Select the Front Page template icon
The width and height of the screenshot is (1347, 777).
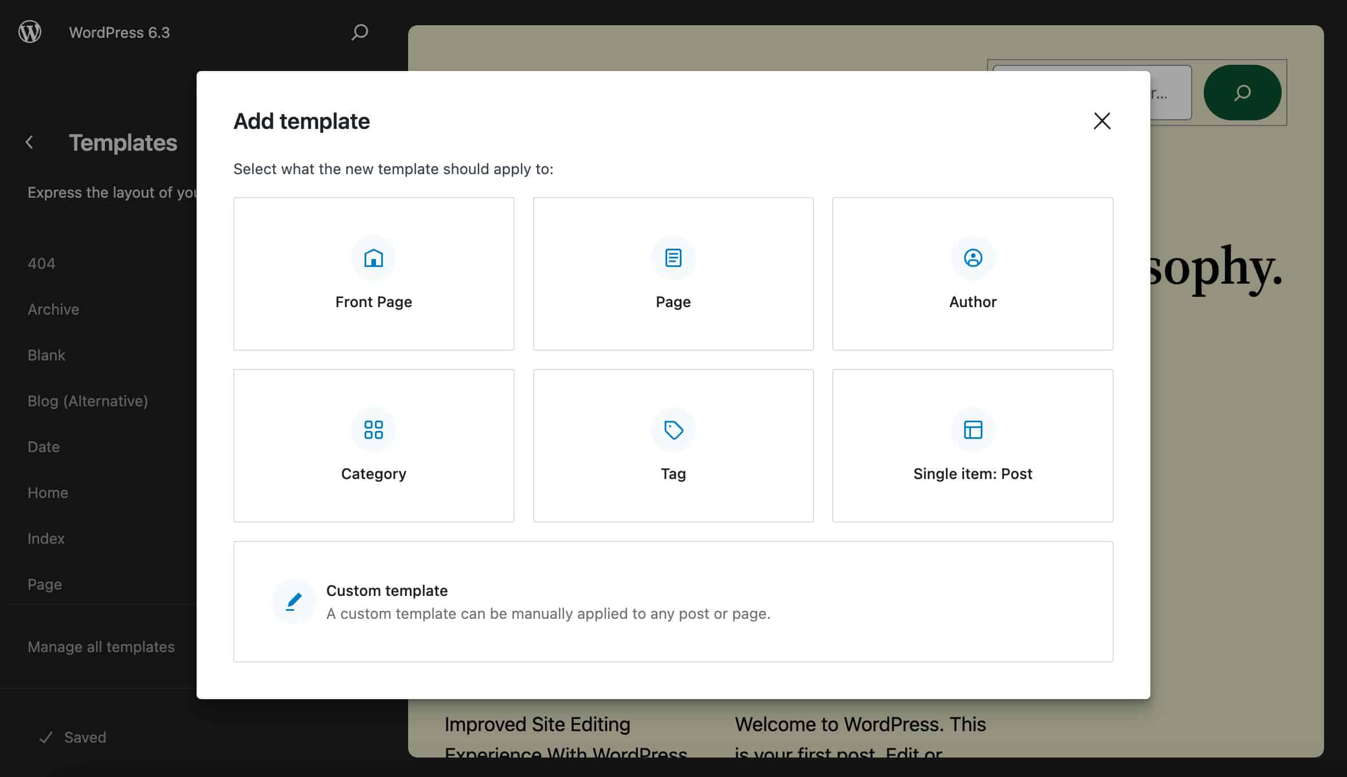coord(373,258)
